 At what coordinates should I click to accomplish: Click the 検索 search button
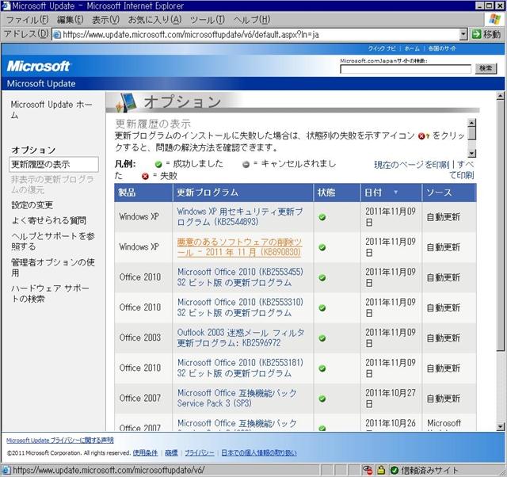click(486, 69)
